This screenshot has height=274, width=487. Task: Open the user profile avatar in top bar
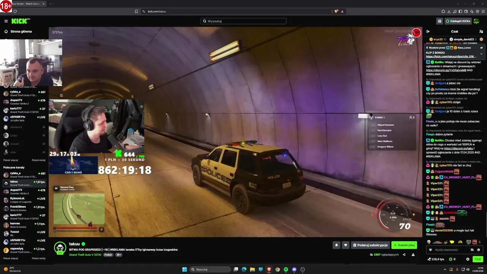476,21
